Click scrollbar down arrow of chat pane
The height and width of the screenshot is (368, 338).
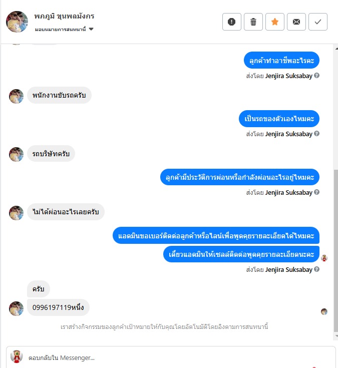(x=336, y=336)
